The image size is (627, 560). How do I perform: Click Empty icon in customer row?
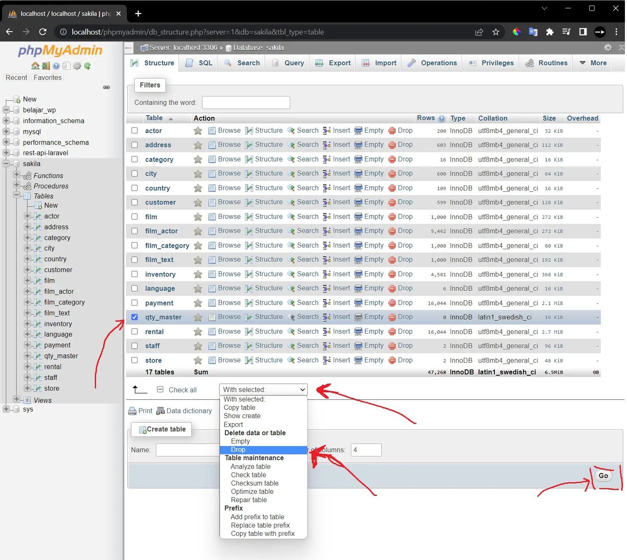click(358, 202)
